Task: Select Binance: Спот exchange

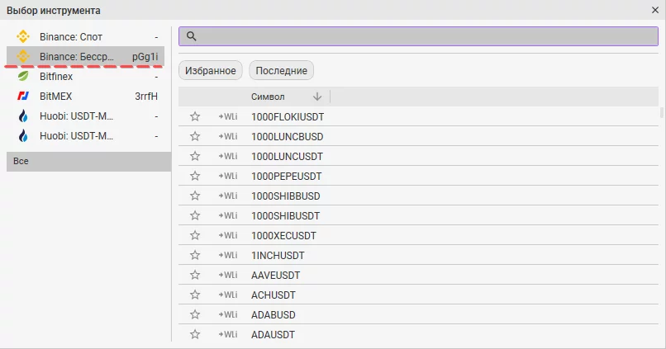Action: tap(85, 36)
